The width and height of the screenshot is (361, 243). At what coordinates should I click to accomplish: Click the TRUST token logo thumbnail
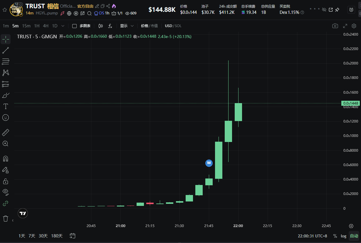[17, 10]
